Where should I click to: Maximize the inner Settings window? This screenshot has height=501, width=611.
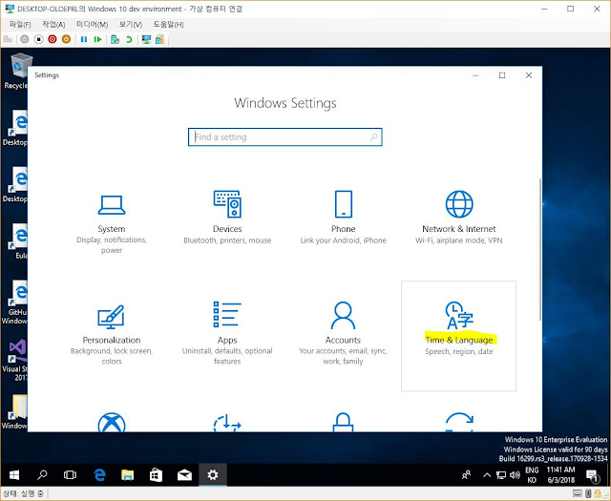click(x=502, y=75)
